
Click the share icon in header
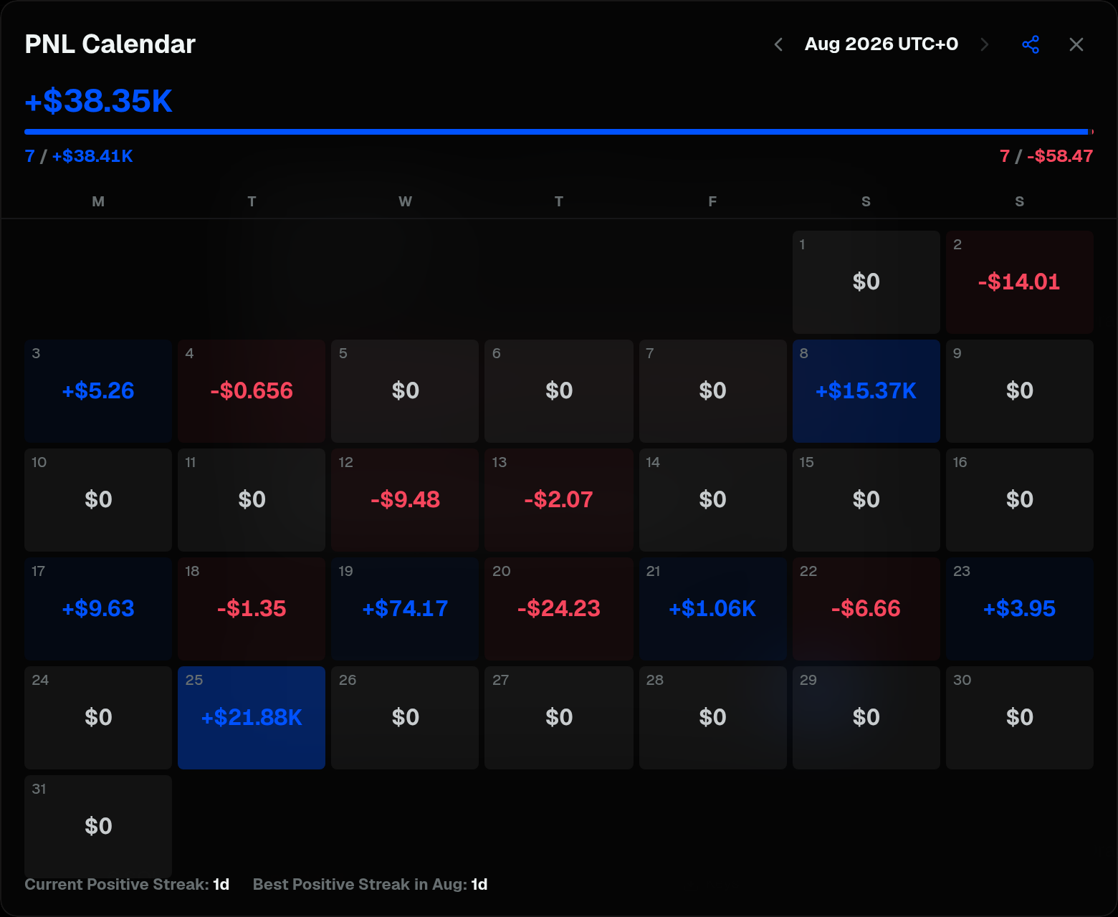[x=1031, y=44]
